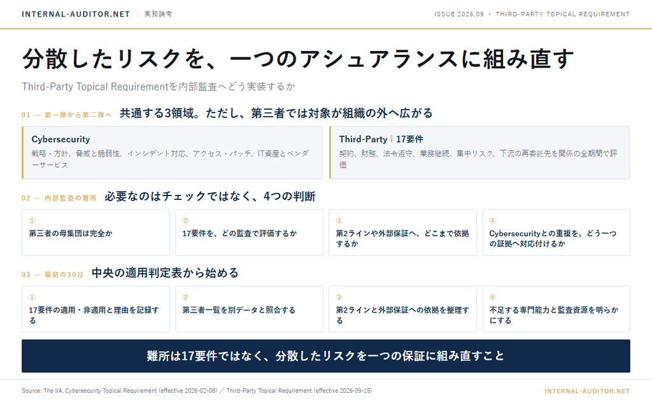Viewport: 652px width, 403px height.
Task: Click the dark banner 難所は17要件ではなく
Action: (326, 356)
